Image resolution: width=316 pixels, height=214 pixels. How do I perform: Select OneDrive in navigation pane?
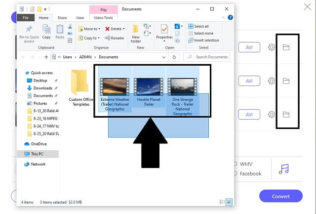click(36, 144)
